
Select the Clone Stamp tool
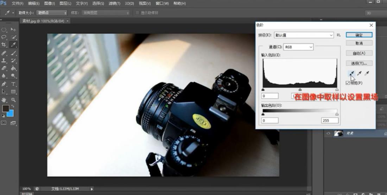coord(4,60)
